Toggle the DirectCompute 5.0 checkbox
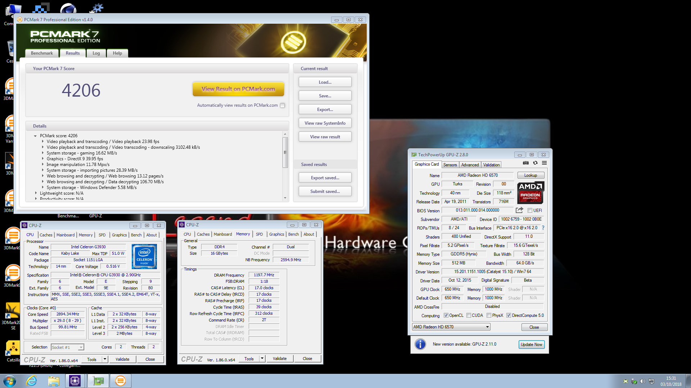691x388 pixels. click(509, 315)
